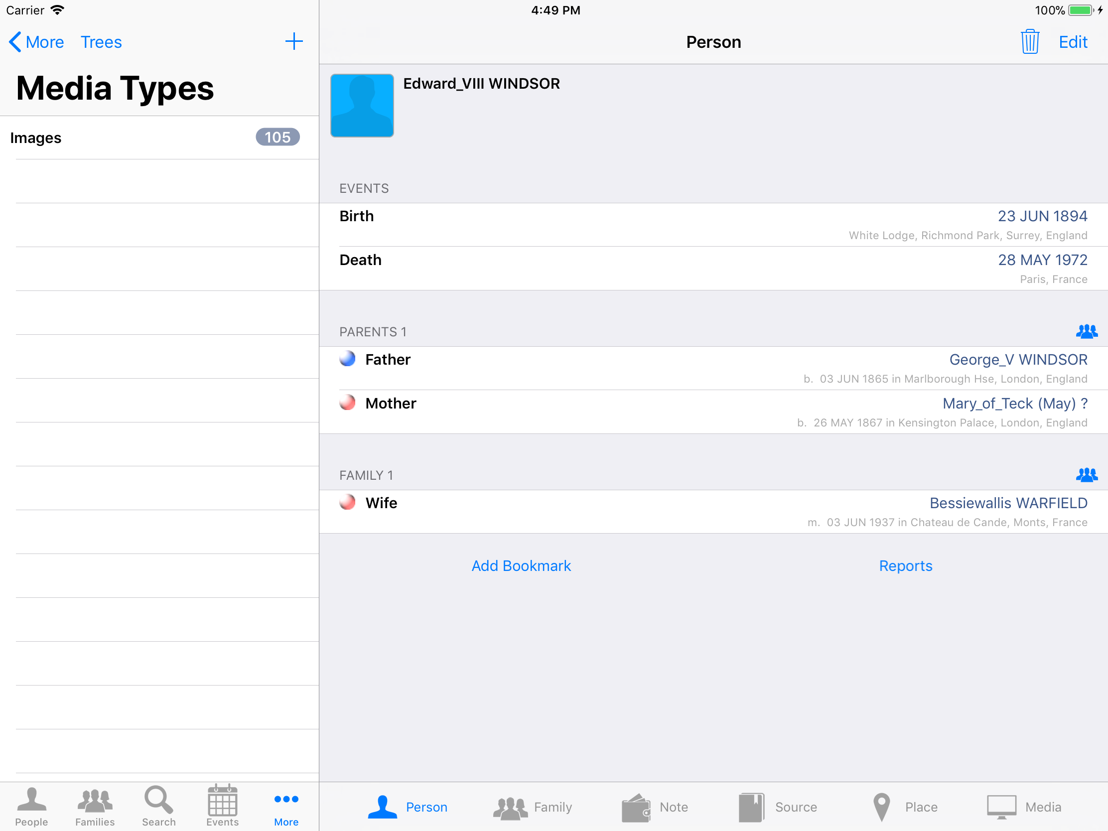Screen dimensions: 1108x831
Task: Open the Parents 1 family group icon
Action: 1086,332
